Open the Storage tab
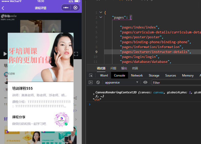The width and height of the screenshot is (201, 144). [x=154, y=75]
